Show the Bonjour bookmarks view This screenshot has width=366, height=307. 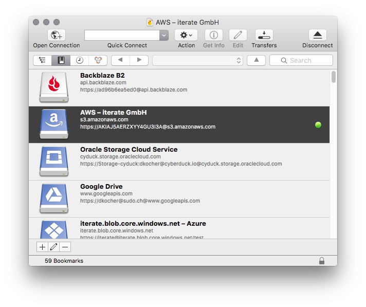(98, 60)
